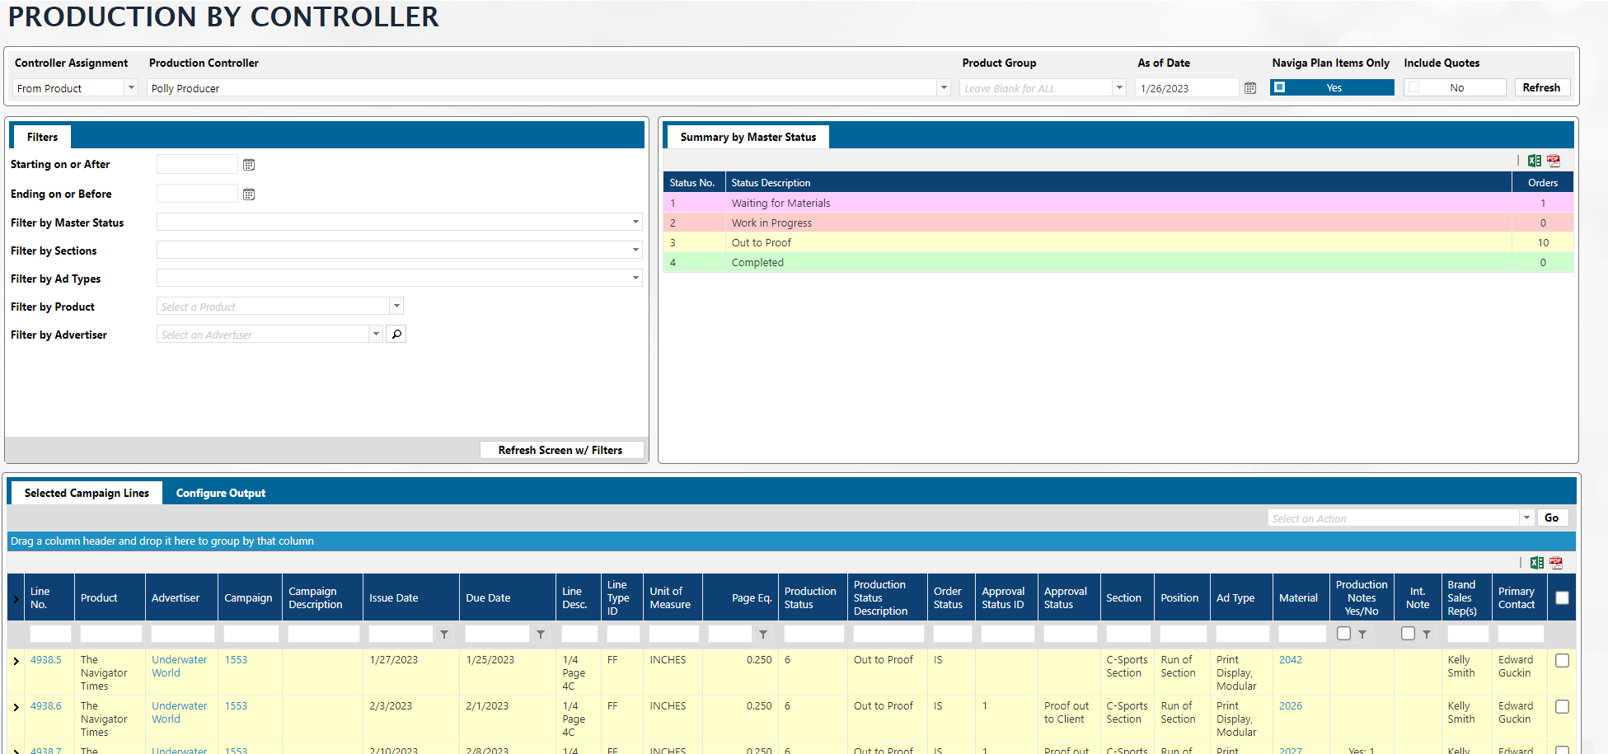Open calendar picker for As of Date
1608x754 pixels.
(1250, 88)
